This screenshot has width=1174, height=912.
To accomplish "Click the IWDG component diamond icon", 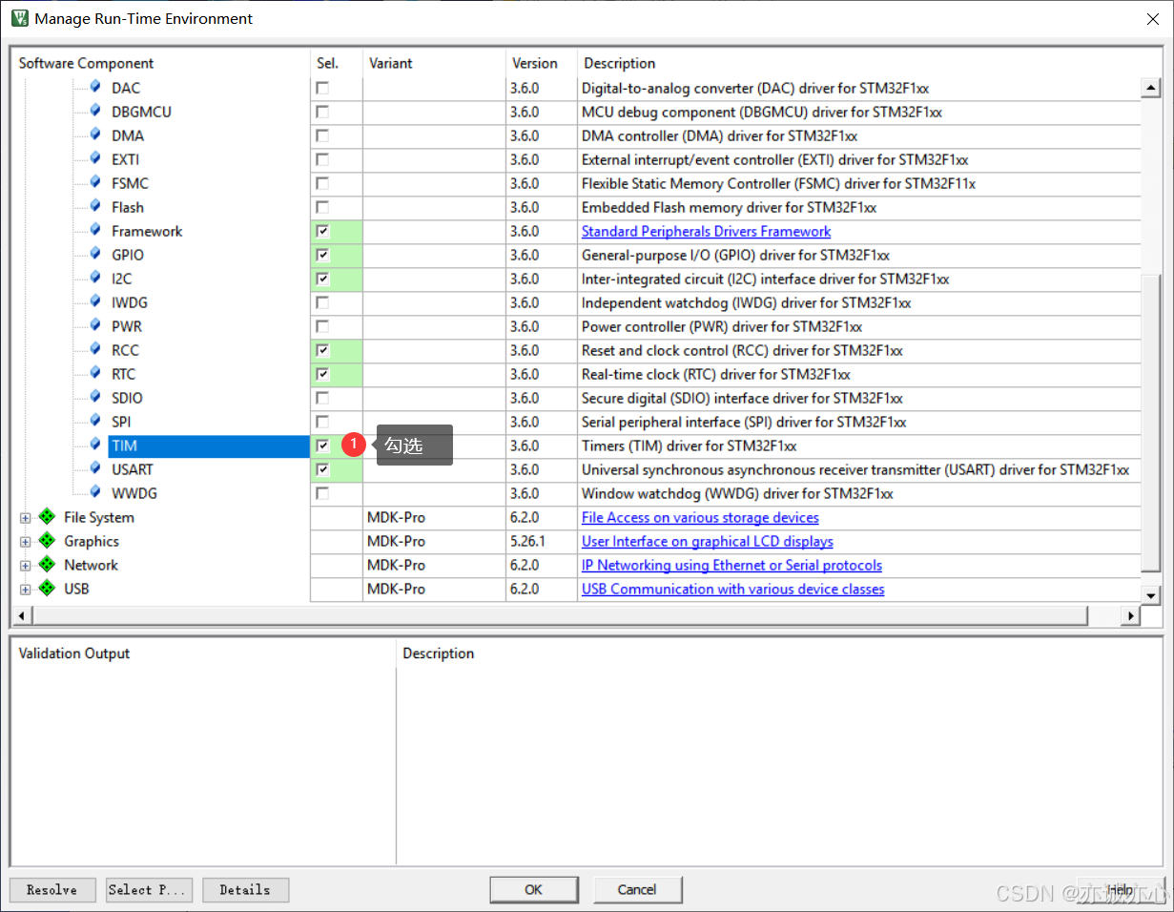I will click(x=95, y=301).
